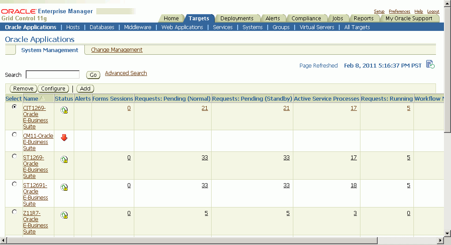451x245 pixels.
Task: Open ST12691-Oracle E-Business Suite link
Action: click(35, 194)
